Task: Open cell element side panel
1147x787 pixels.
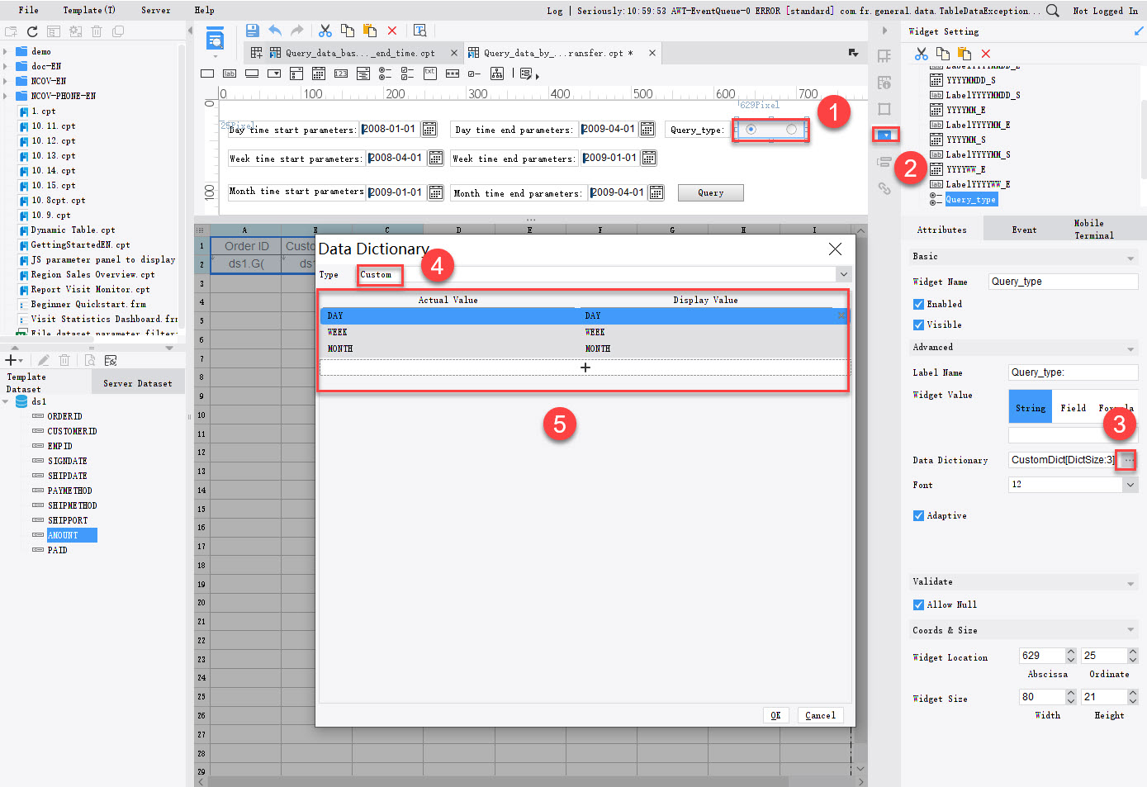Action: (x=884, y=56)
